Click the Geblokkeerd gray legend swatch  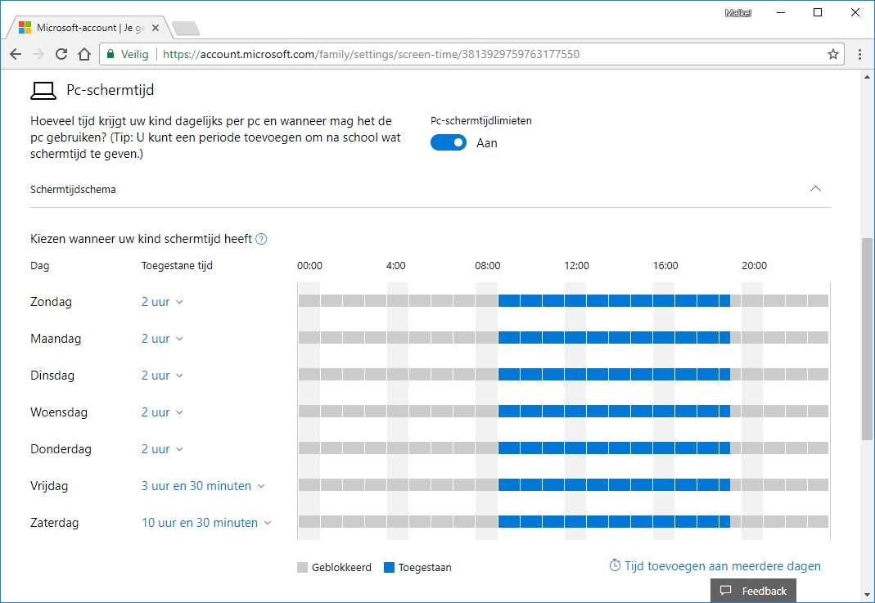point(303,567)
